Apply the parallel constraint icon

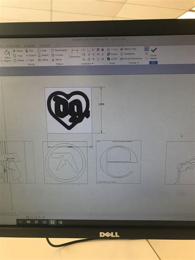tap(89, 54)
